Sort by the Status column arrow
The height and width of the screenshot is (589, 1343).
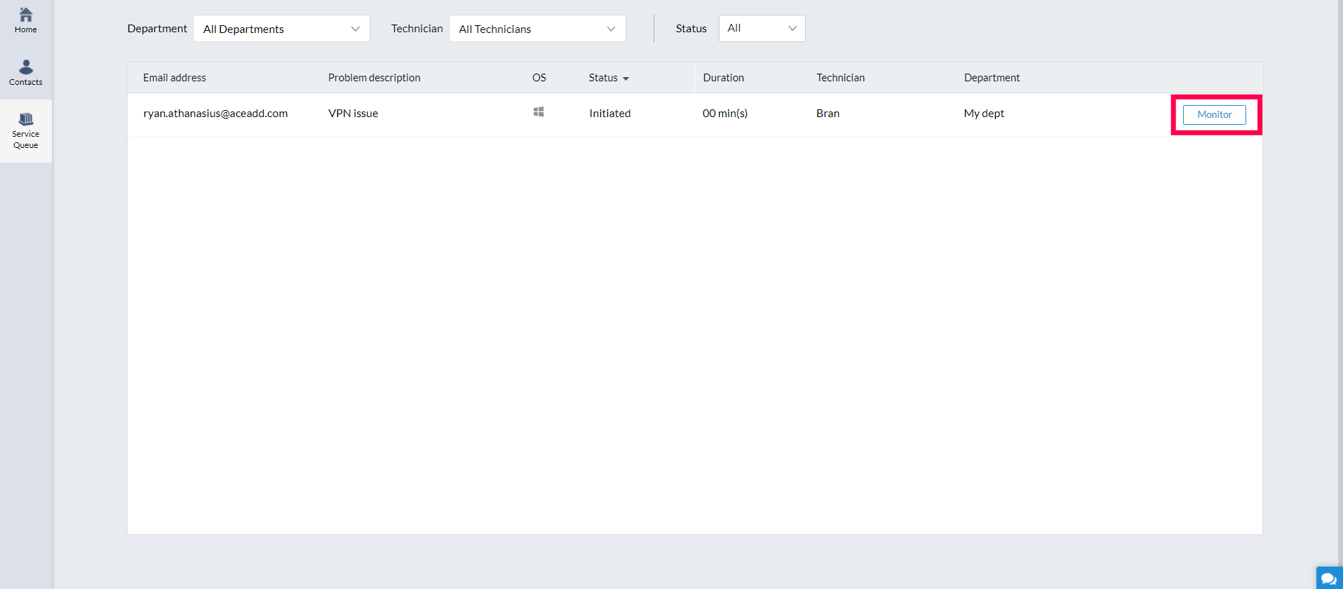626,79
